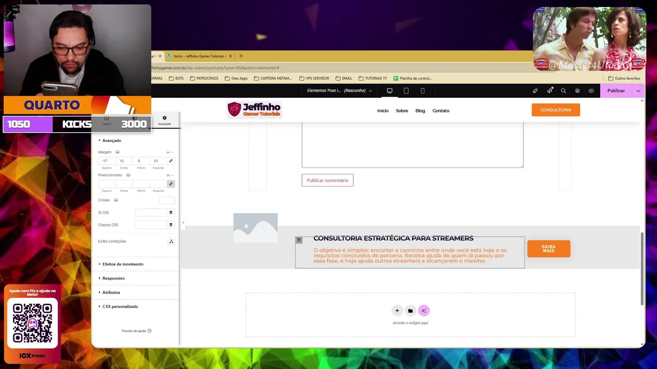Screen dimensions: 657x369
Task: Select the orange O objetivo é simples paragraph
Action: point(410,256)
